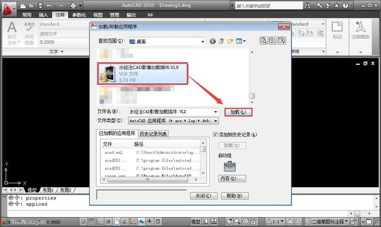This screenshot has width=381, height=227.
Task: Select the 水经注CAD影像加载插件.VLX file
Action: [x=142, y=74]
